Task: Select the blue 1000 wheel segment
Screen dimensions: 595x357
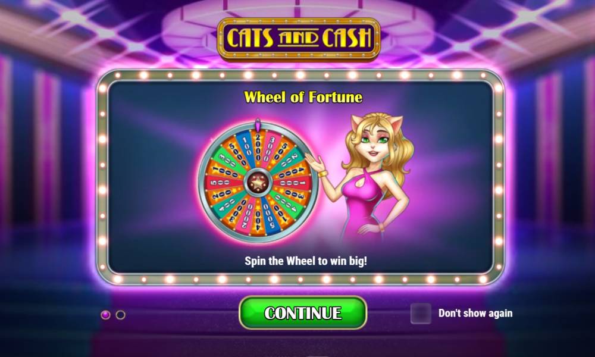Action: pyautogui.click(x=246, y=147)
